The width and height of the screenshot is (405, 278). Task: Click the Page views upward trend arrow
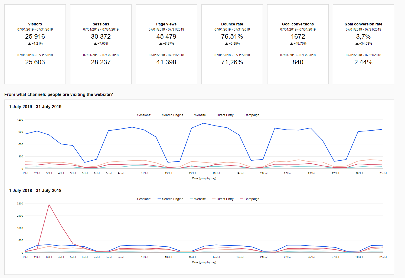(161, 44)
